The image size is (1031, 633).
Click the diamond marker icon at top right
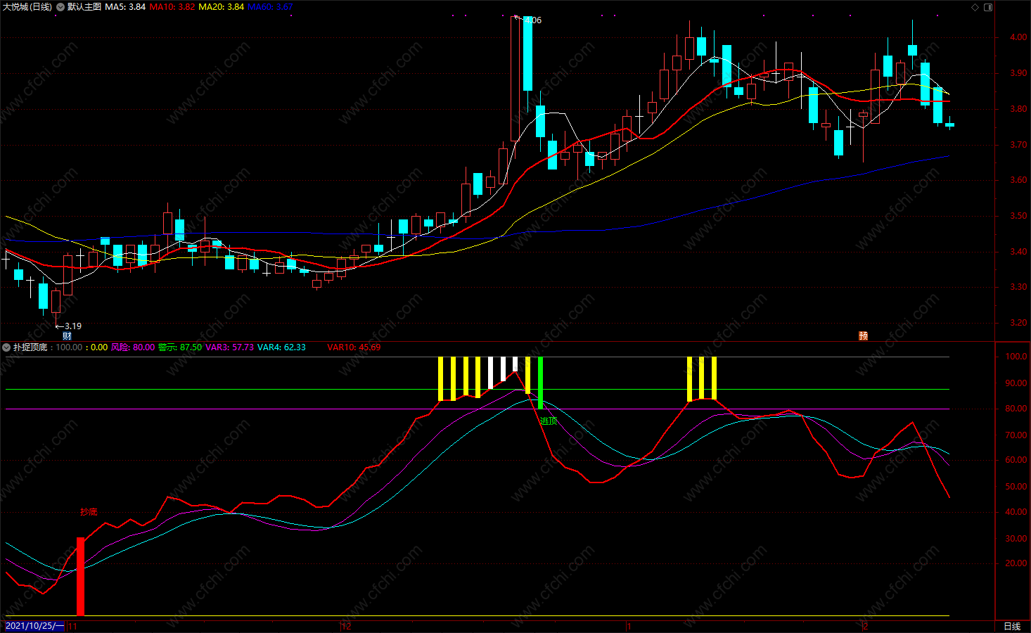(975, 7)
